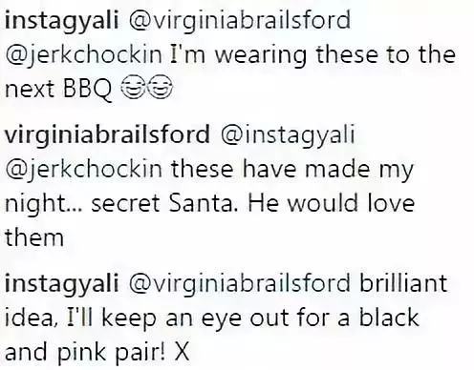Click the words 'secret Santa.'
The width and height of the screenshot is (474, 370).
164,204
